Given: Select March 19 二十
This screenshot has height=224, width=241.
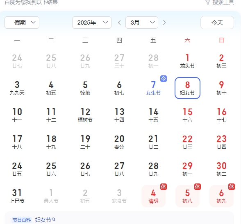Looking at the screenshot, I should tap(85, 142).
